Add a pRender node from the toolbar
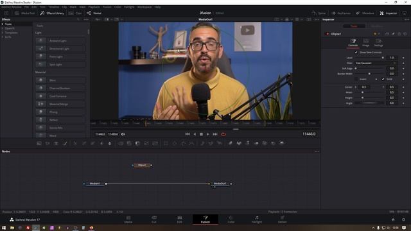This screenshot has height=231, width=411. (x=219, y=143)
